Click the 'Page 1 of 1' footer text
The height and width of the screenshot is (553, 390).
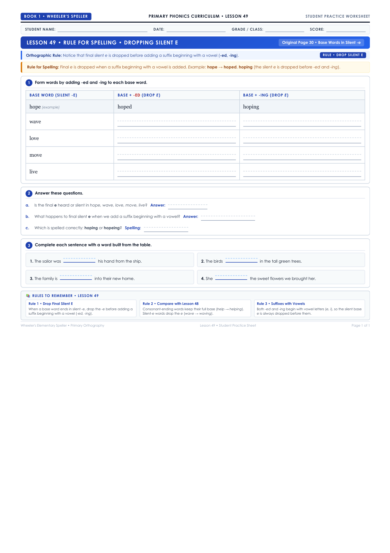click(361, 326)
